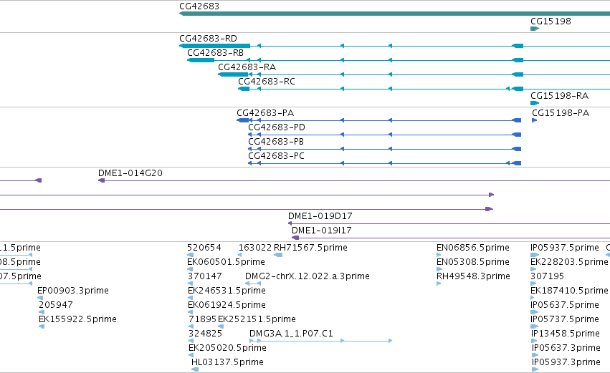Screen dimensions: 610x373
Task: Open the IP05637.5prime EST label
Action: coord(565,306)
